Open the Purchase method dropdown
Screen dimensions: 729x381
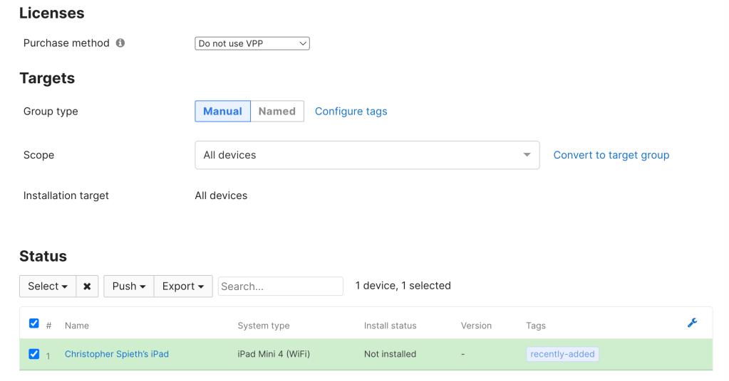252,43
